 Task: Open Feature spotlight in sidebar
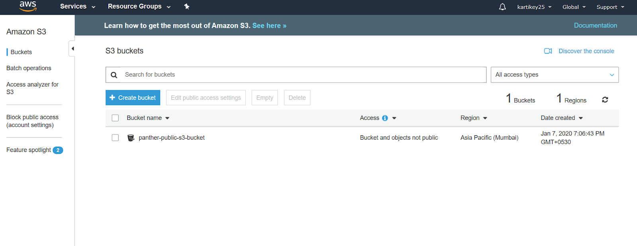pyautogui.click(x=29, y=150)
